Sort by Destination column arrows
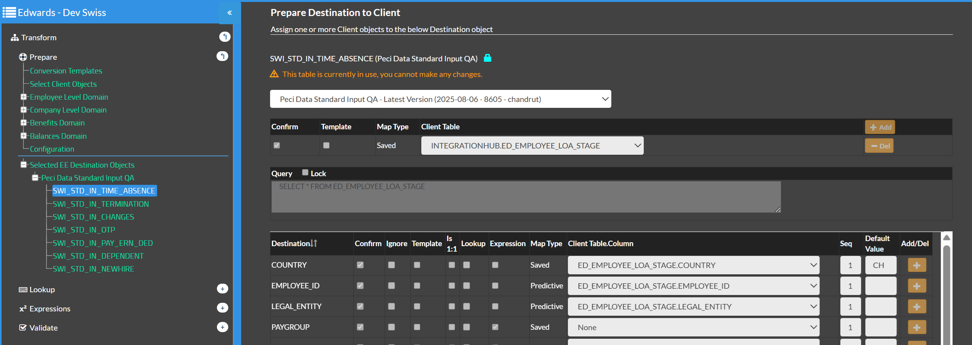 coord(313,243)
